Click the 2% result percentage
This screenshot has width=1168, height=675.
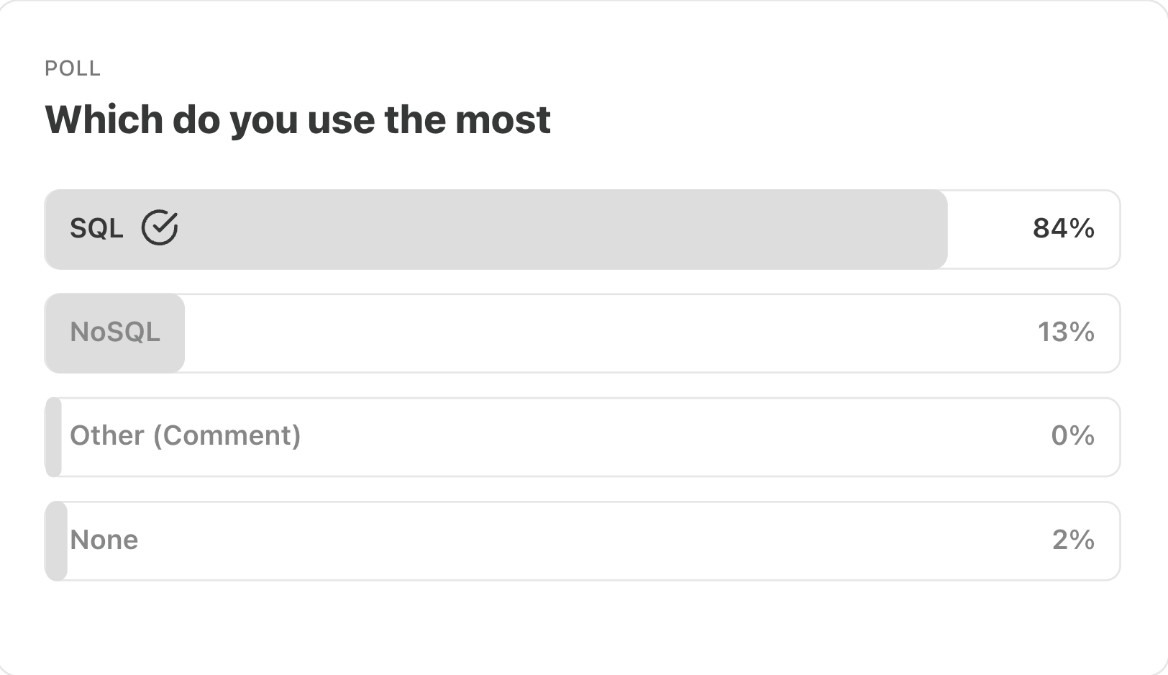[x=1073, y=540]
